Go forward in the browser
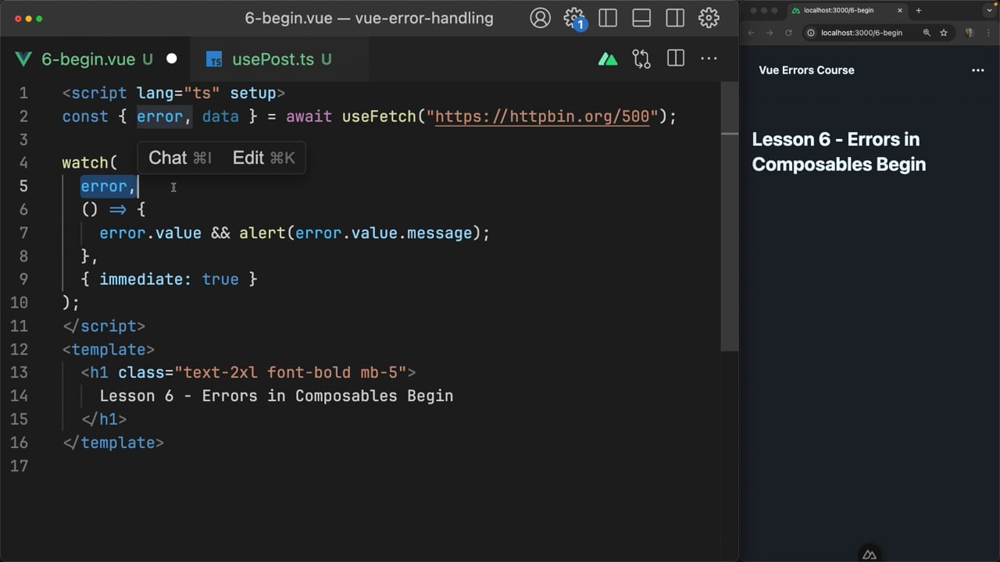1000x562 pixels. pyautogui.click(x=770, y=33)
